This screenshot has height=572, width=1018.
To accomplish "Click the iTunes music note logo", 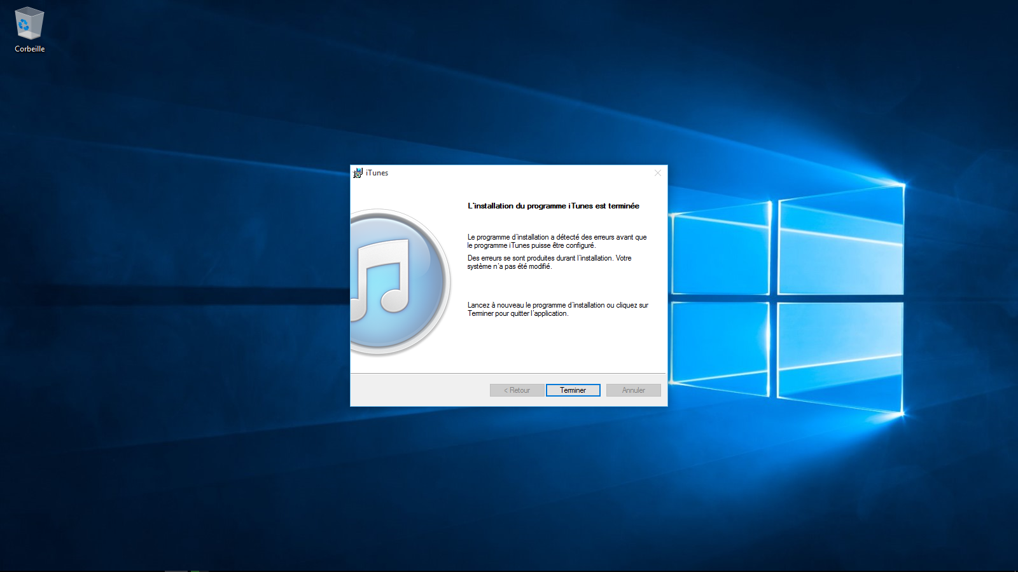I will (x=400, y=282).
